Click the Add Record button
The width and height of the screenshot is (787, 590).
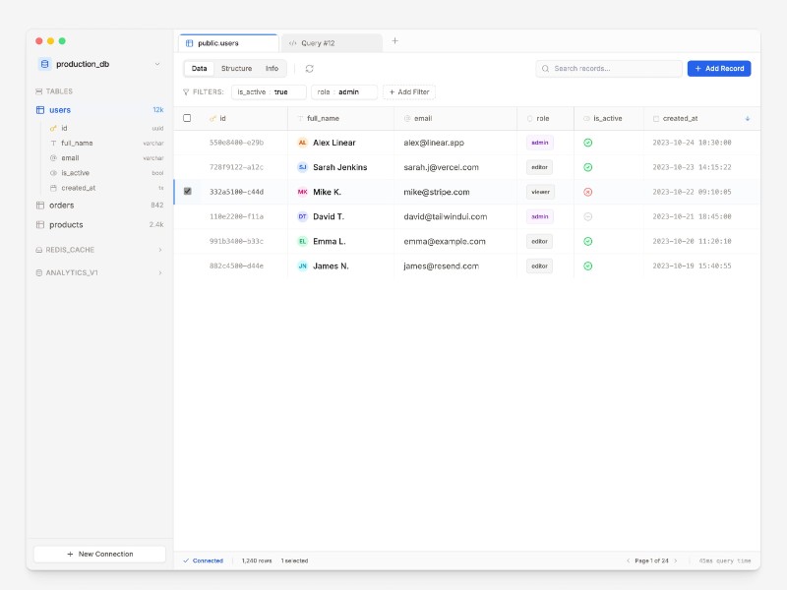[x=717, y=69]
